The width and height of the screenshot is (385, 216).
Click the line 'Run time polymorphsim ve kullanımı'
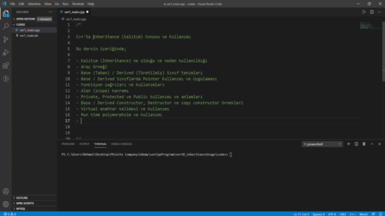click(122, 115)
